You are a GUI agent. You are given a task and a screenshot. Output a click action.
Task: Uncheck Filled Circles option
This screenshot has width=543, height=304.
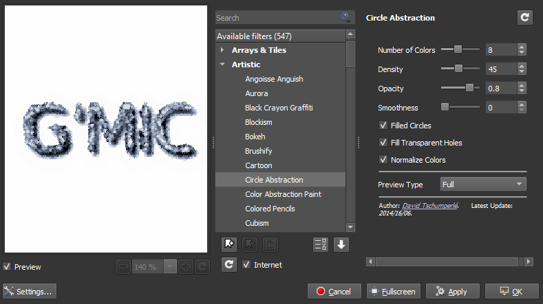[x=383, y=125]
